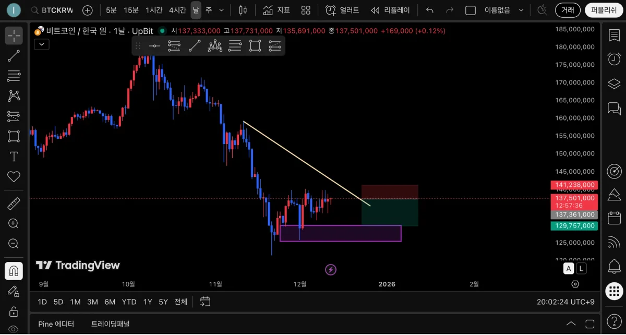Open the 트레이딩패널 tab
626x335 pixels.
coord(110,324)
